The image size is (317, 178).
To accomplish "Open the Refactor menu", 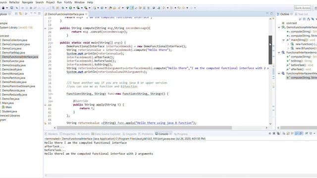I will 14,2.
